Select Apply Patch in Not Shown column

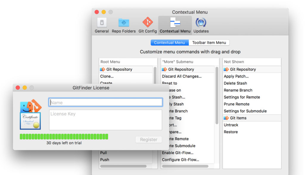tap(236, 76)
